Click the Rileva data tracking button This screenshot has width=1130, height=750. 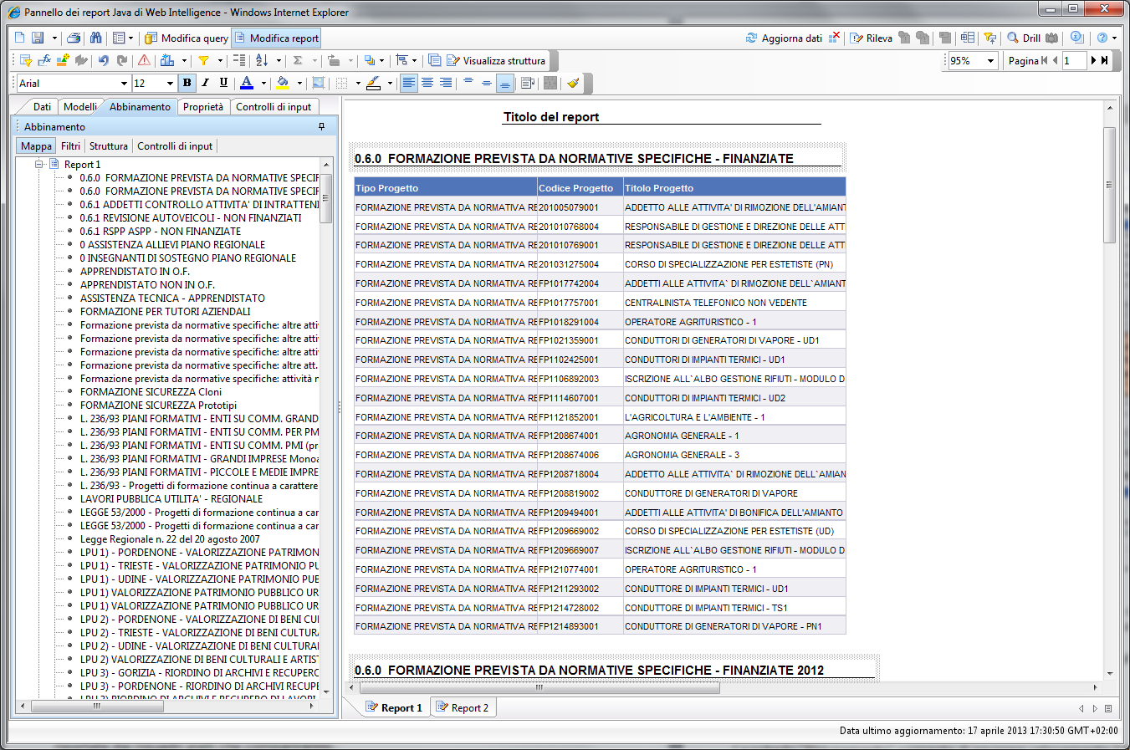coord(872,38)
